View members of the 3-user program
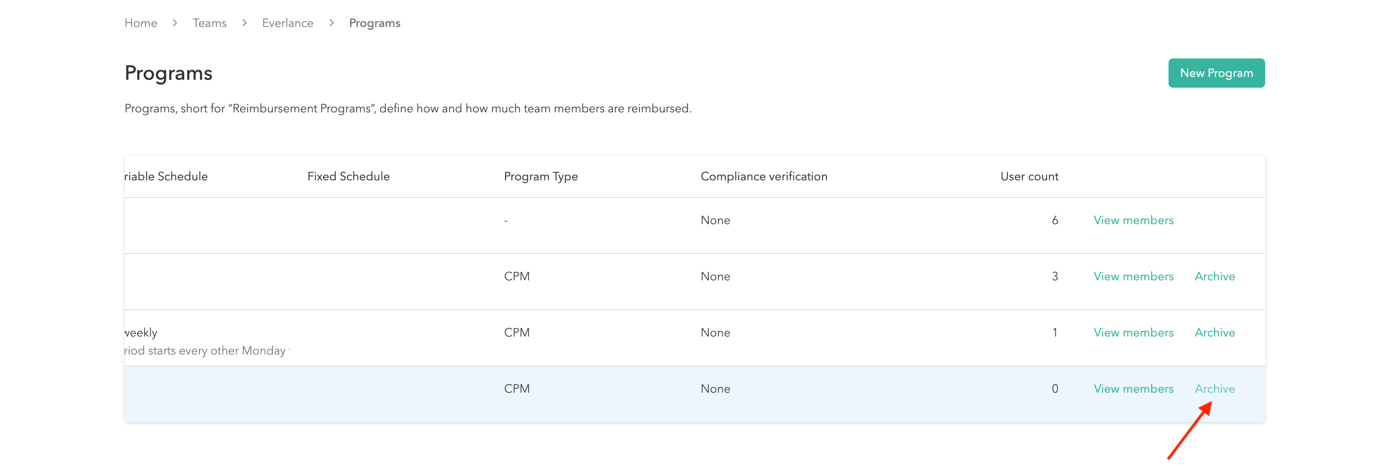This screenshot has width=1391, height=468. click(1133, 276)
